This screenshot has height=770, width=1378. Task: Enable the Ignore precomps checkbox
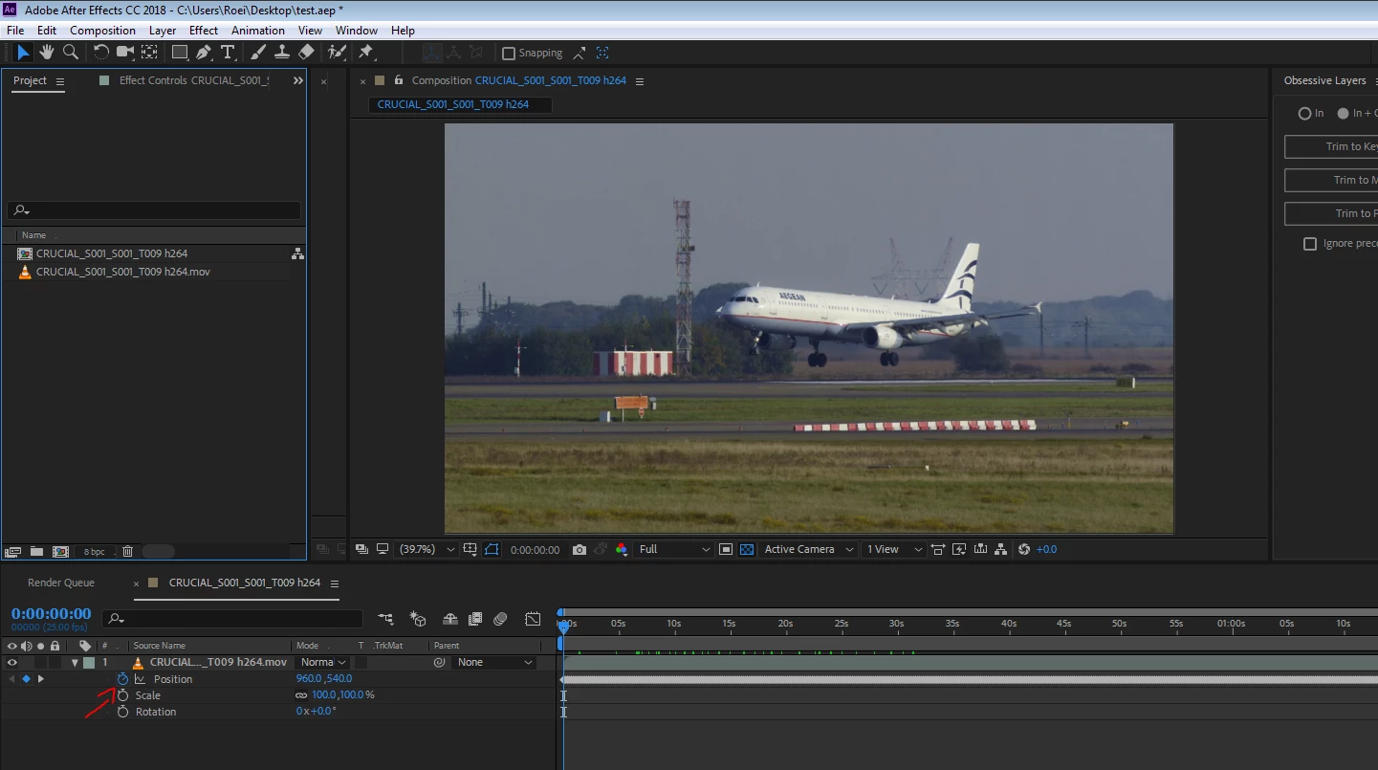[1310, 244]
